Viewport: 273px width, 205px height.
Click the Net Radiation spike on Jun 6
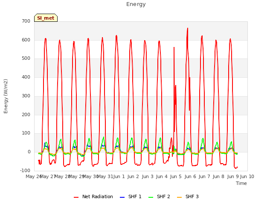coord(188,28)
